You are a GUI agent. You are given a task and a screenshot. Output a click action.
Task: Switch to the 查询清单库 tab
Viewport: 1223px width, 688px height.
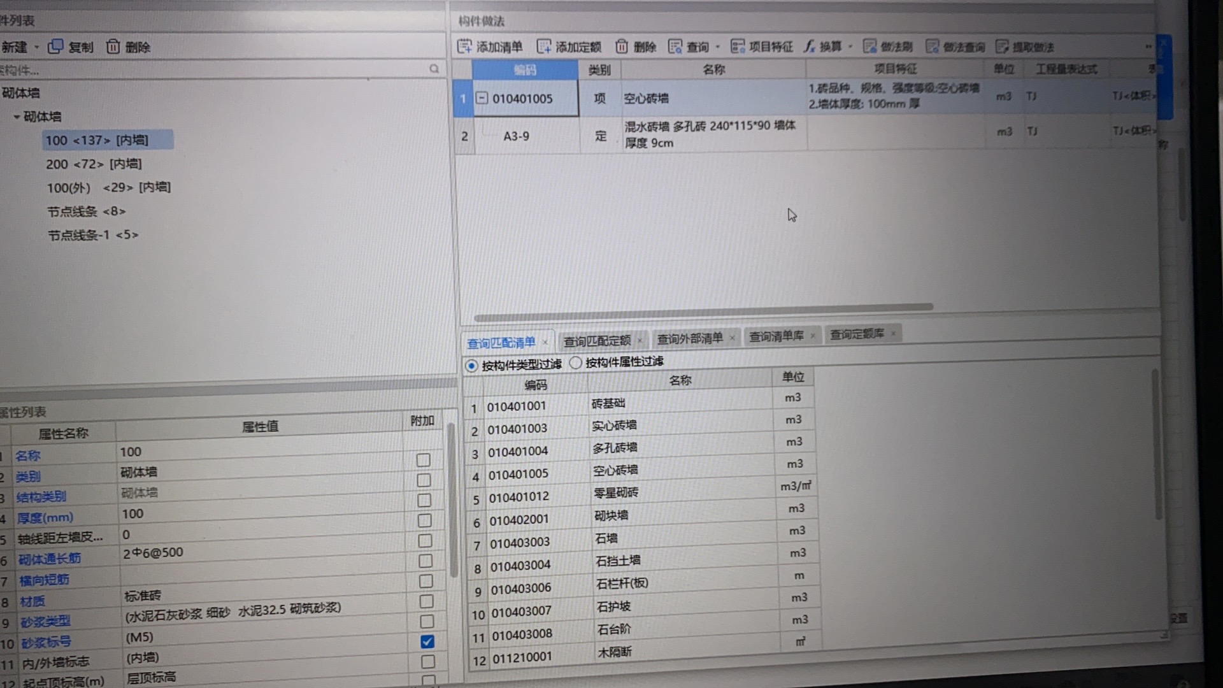776,336
